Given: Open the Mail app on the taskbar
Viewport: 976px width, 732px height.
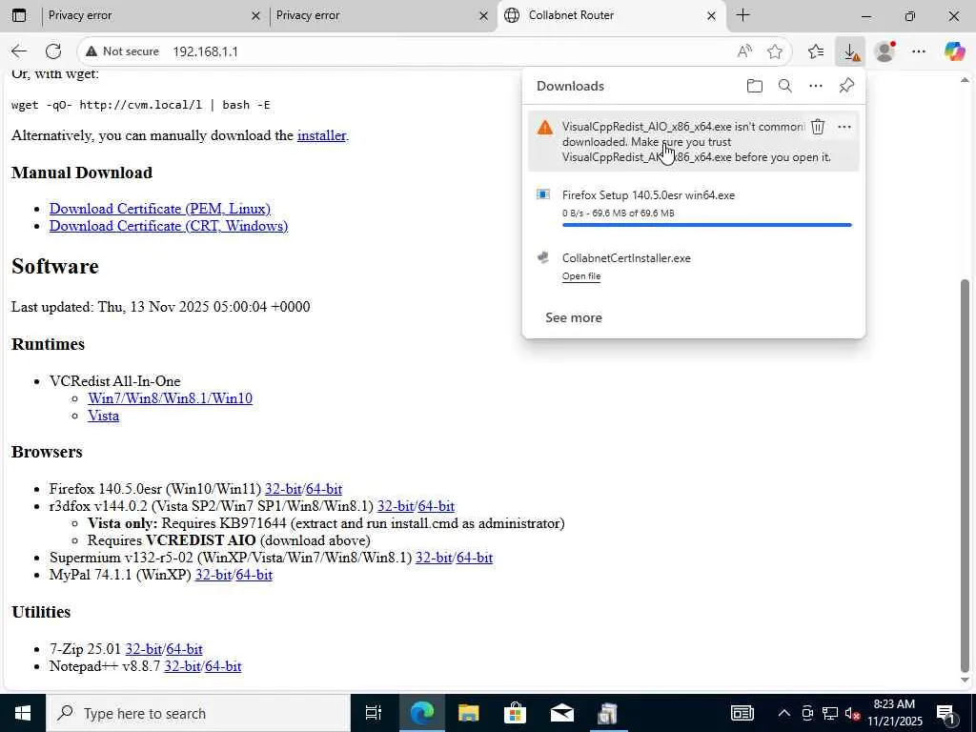Looking at the screenshot, I should (x=562, y=713).
